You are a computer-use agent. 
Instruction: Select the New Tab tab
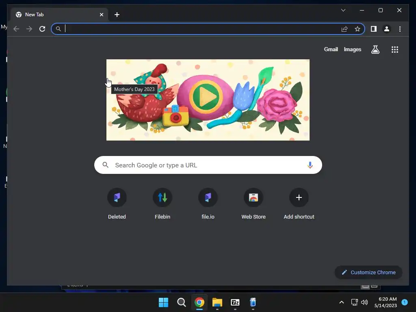[59, 15]
